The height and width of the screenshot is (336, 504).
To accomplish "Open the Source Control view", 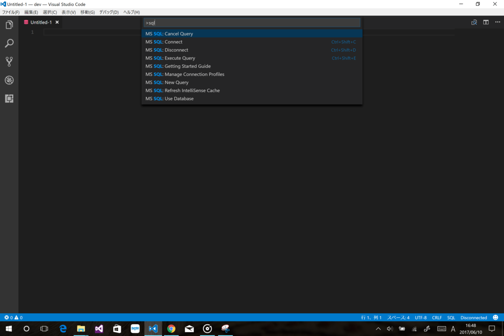I will click(x=9, y=61).
